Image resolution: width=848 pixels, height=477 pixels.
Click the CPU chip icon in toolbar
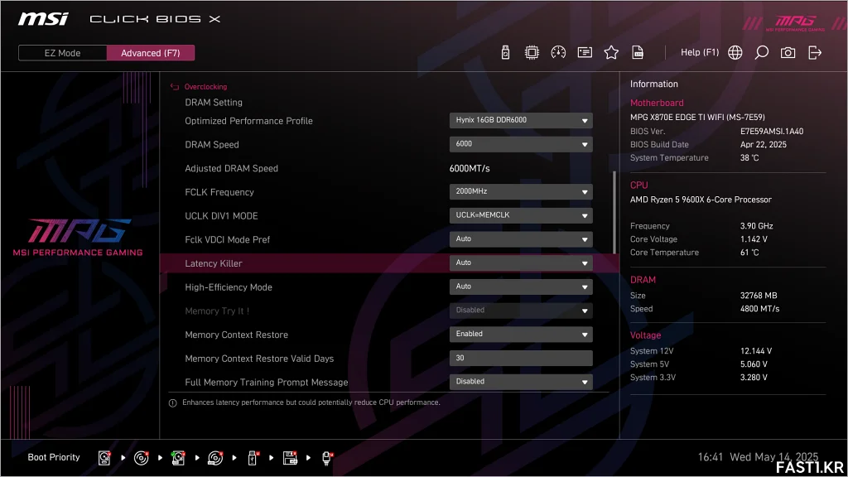coord(532,52)
